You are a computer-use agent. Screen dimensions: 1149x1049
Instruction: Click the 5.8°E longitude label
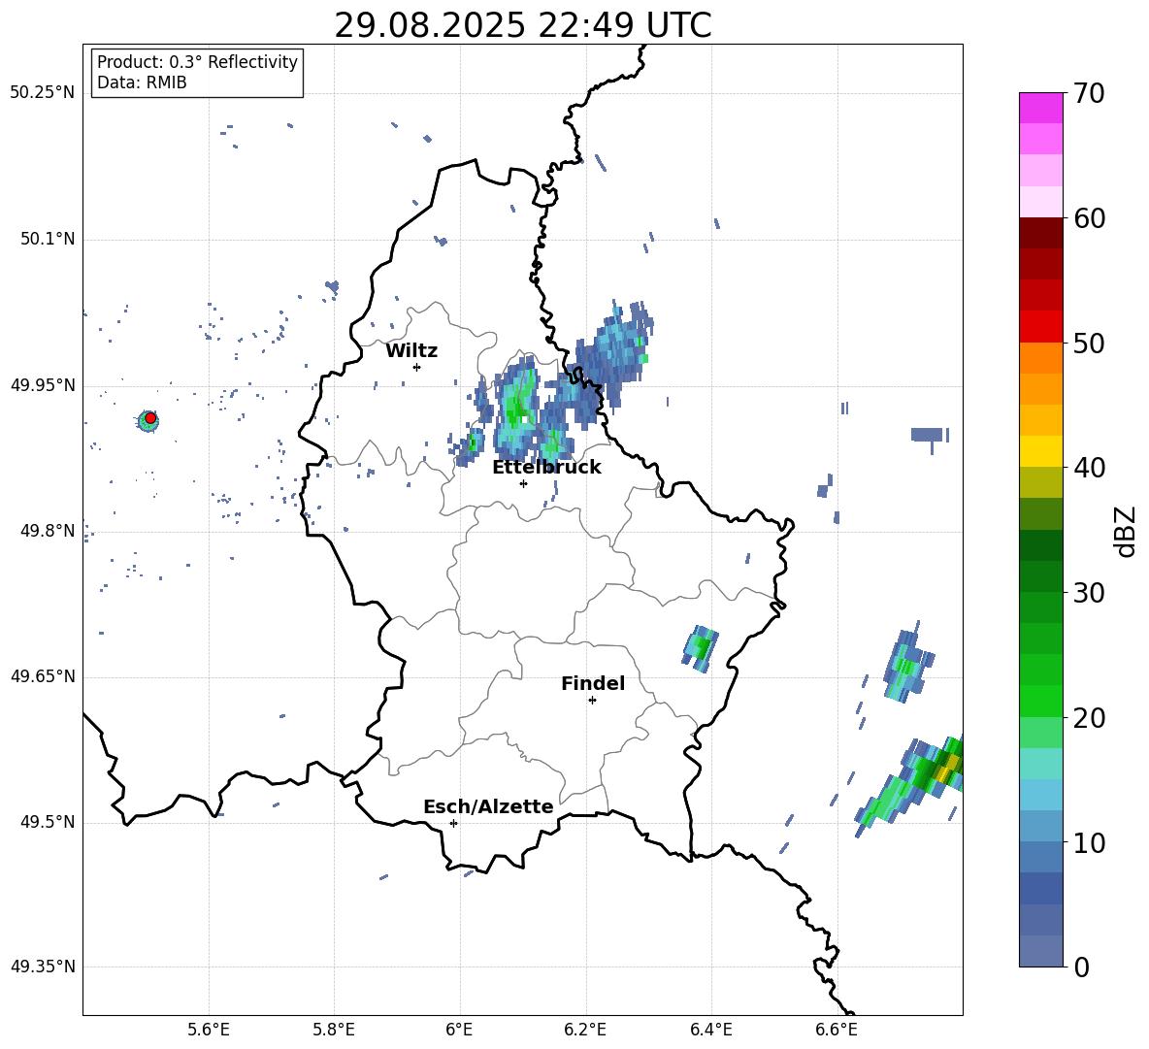point(334,1031)
